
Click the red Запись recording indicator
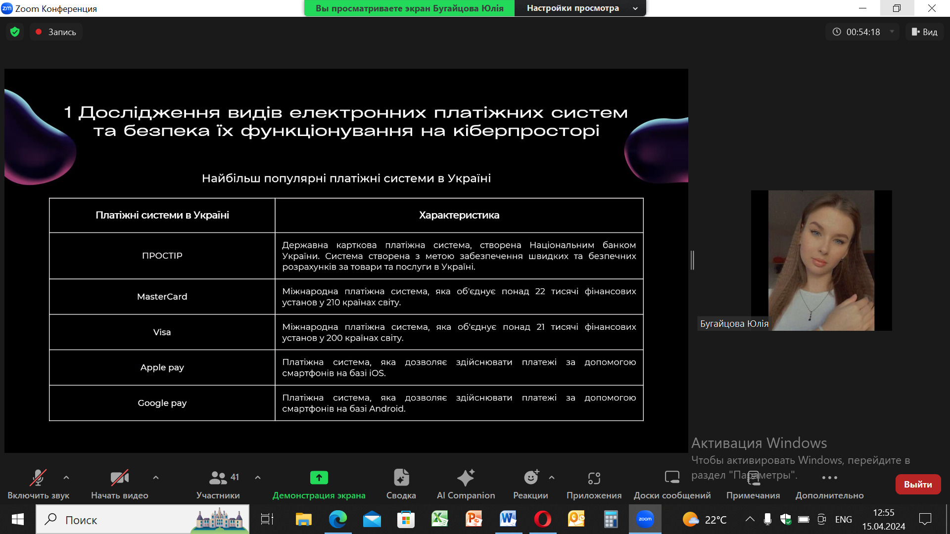coord(56,32)
